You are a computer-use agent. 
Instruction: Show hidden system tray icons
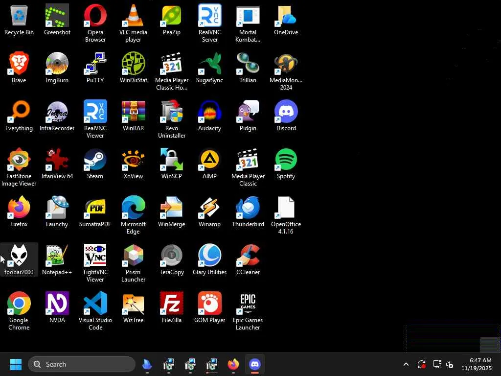406,364
